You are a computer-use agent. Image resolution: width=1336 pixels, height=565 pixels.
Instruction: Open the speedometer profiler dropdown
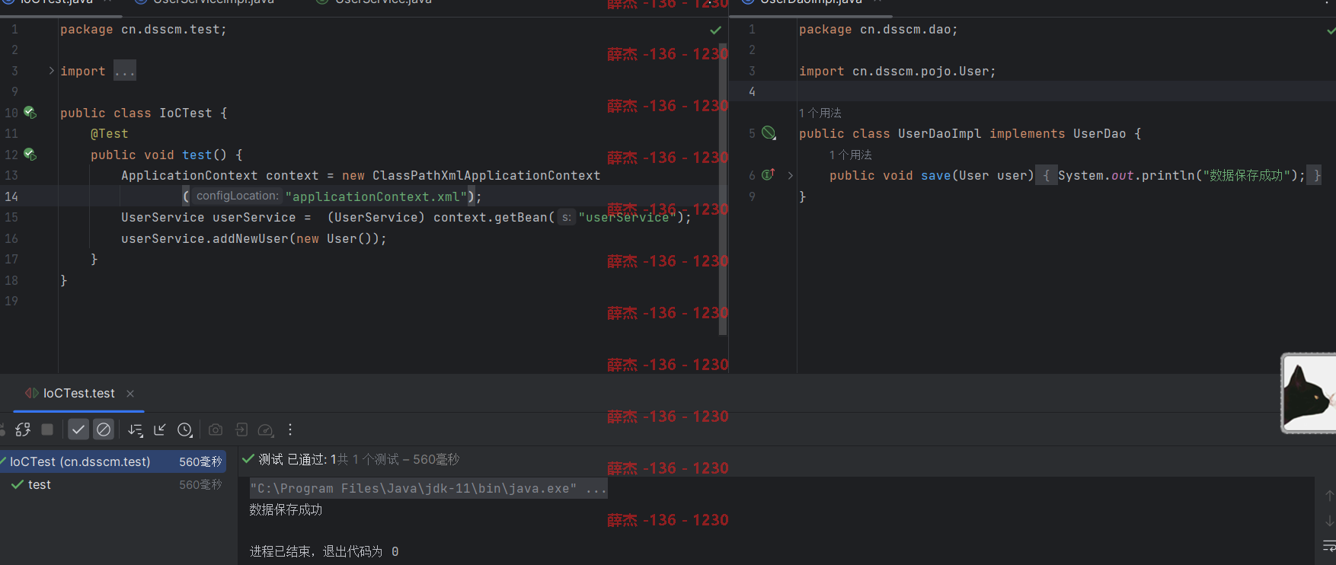click(x=266, y=429)
